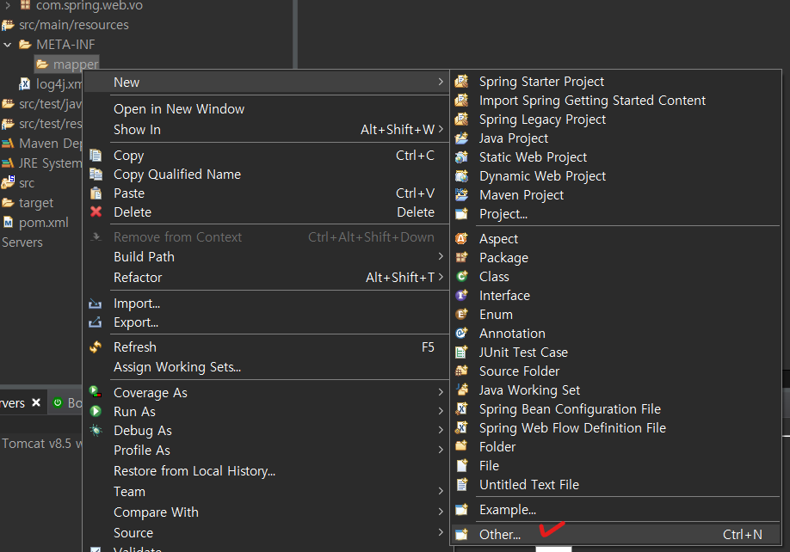Click the Servers project in tree
This screenshot has width=790, height=552.
(x=22, y=242)
